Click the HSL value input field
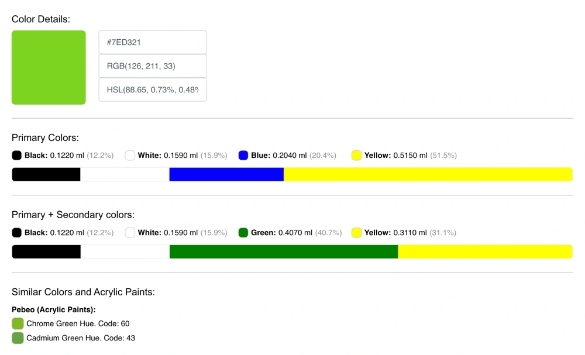 pyautogui.click(x=152, y=90)
